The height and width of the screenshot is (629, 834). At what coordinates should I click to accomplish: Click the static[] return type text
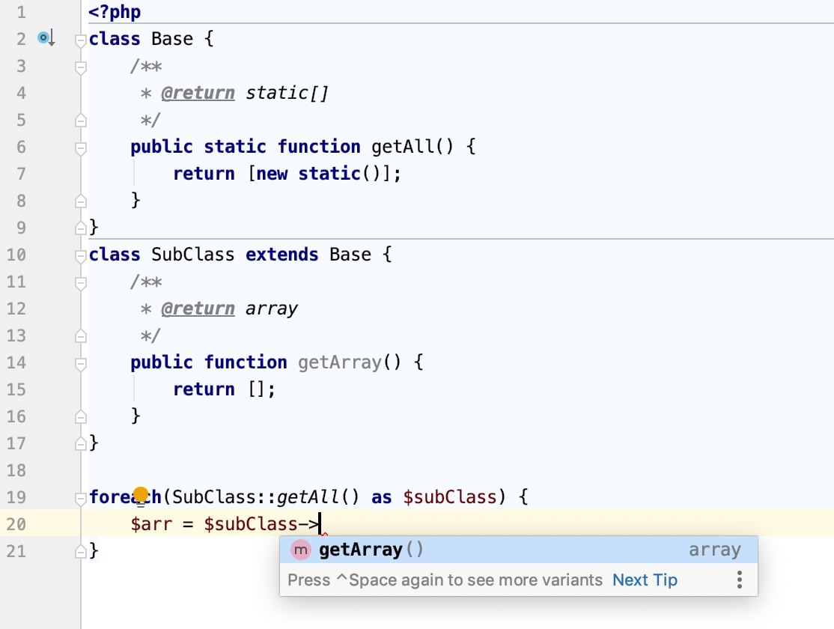(x=287, y=93)
